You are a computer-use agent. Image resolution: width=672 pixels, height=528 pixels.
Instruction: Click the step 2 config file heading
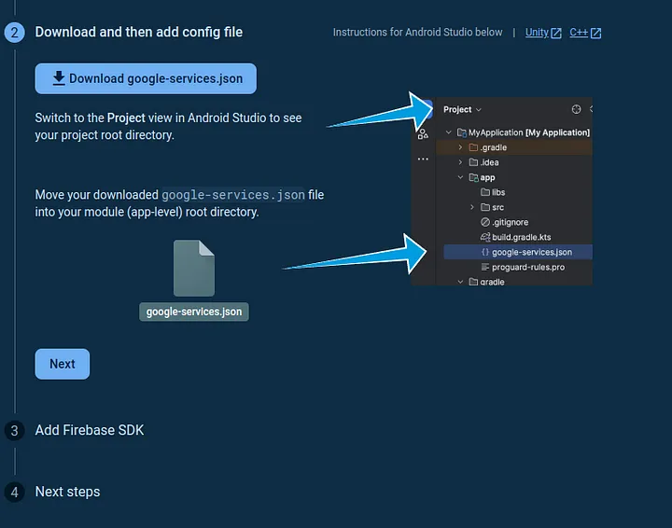(138, 32)
